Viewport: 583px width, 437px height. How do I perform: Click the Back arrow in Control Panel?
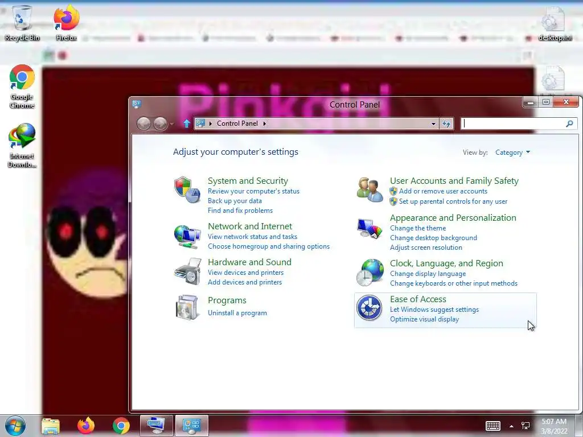143,123
